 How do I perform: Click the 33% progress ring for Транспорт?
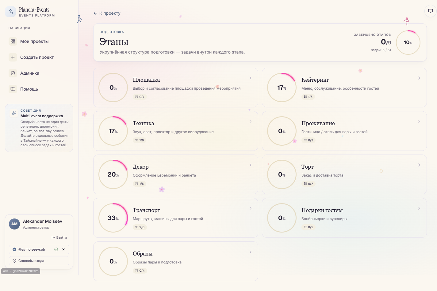(113, 218)
